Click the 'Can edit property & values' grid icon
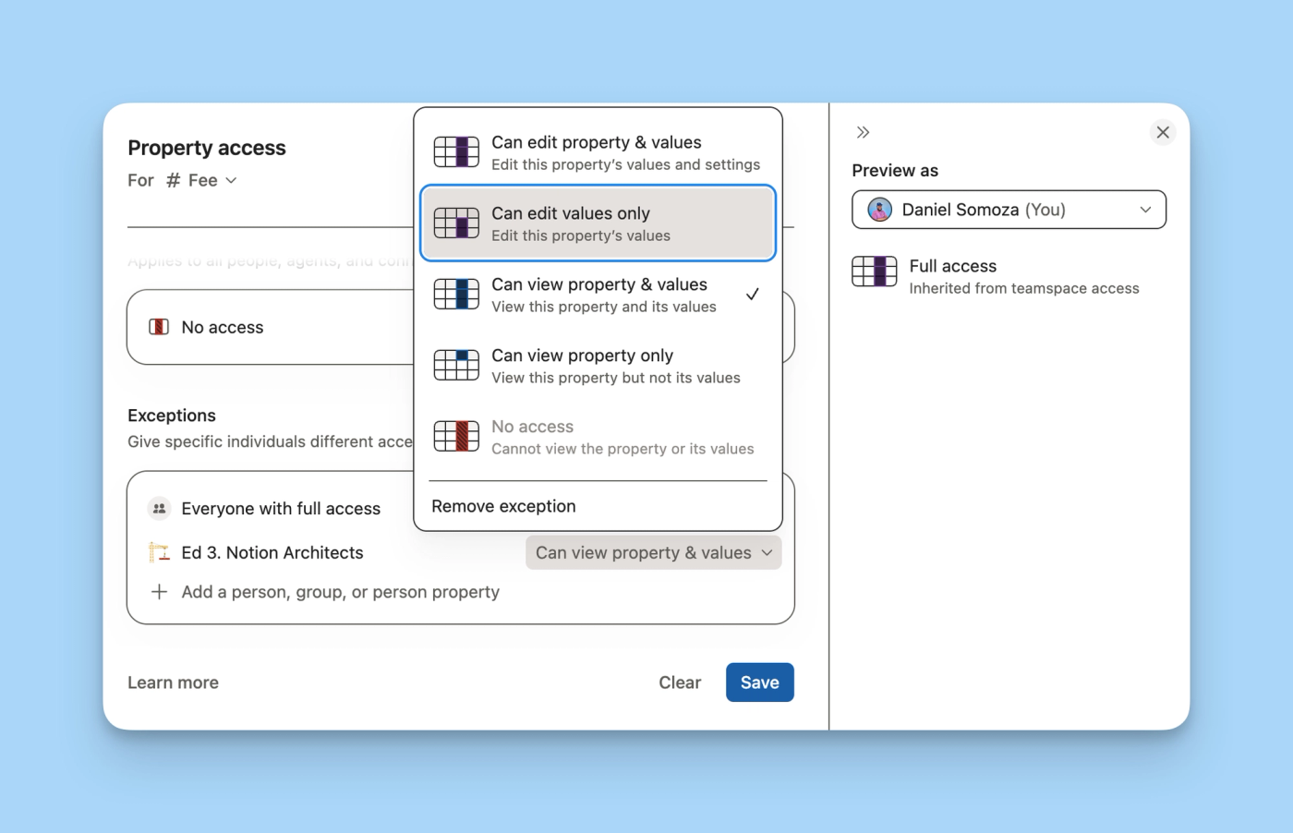Image resolution: width=1293 pixels, height=833 pixels. 456,151
